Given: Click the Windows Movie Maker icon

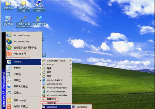Looking at the screenshot, I should tap(44, 95).
